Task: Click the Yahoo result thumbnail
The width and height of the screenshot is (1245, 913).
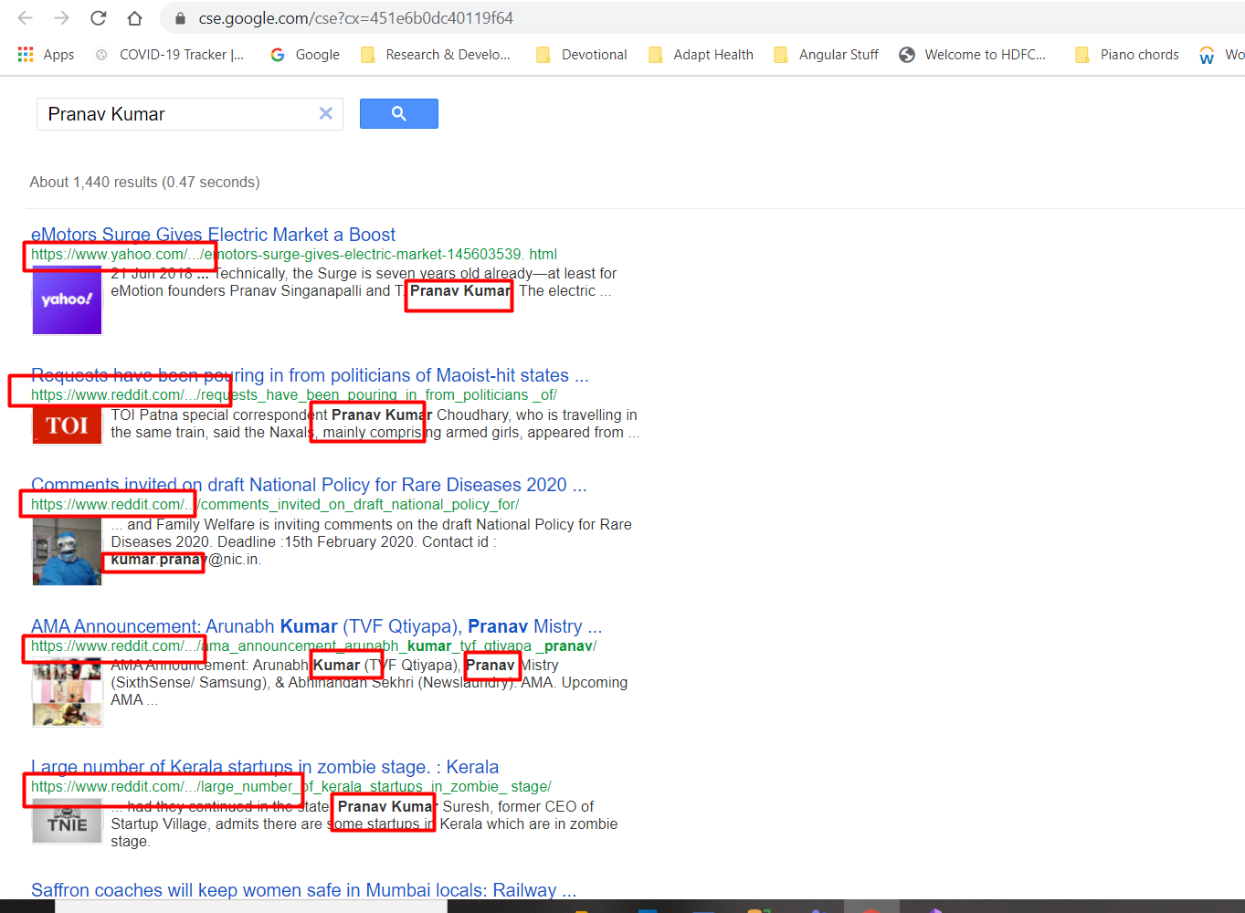Action: [68, 299]
